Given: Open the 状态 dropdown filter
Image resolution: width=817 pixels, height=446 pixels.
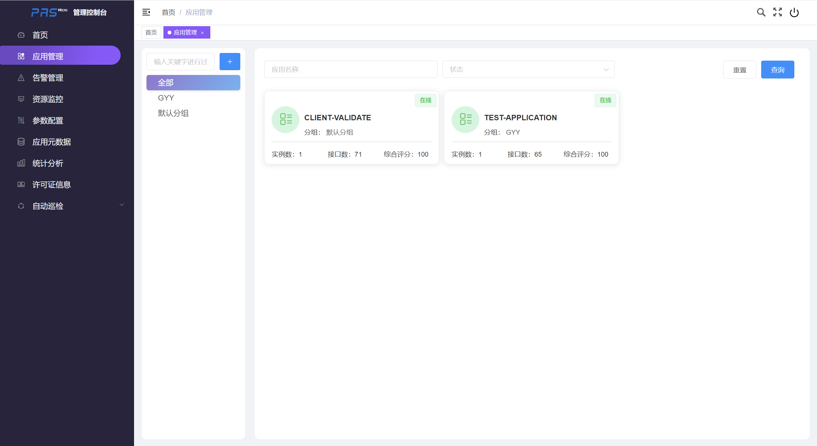Looking at the screenshot, I should tap(528, 70).
